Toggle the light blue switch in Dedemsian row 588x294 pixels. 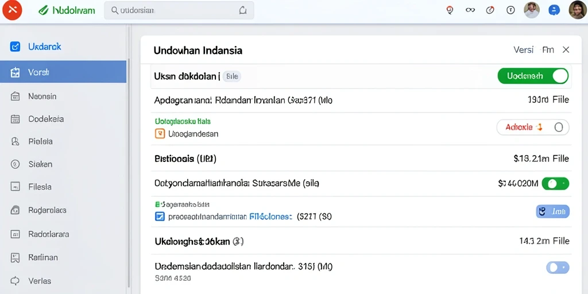coord(558,268)
